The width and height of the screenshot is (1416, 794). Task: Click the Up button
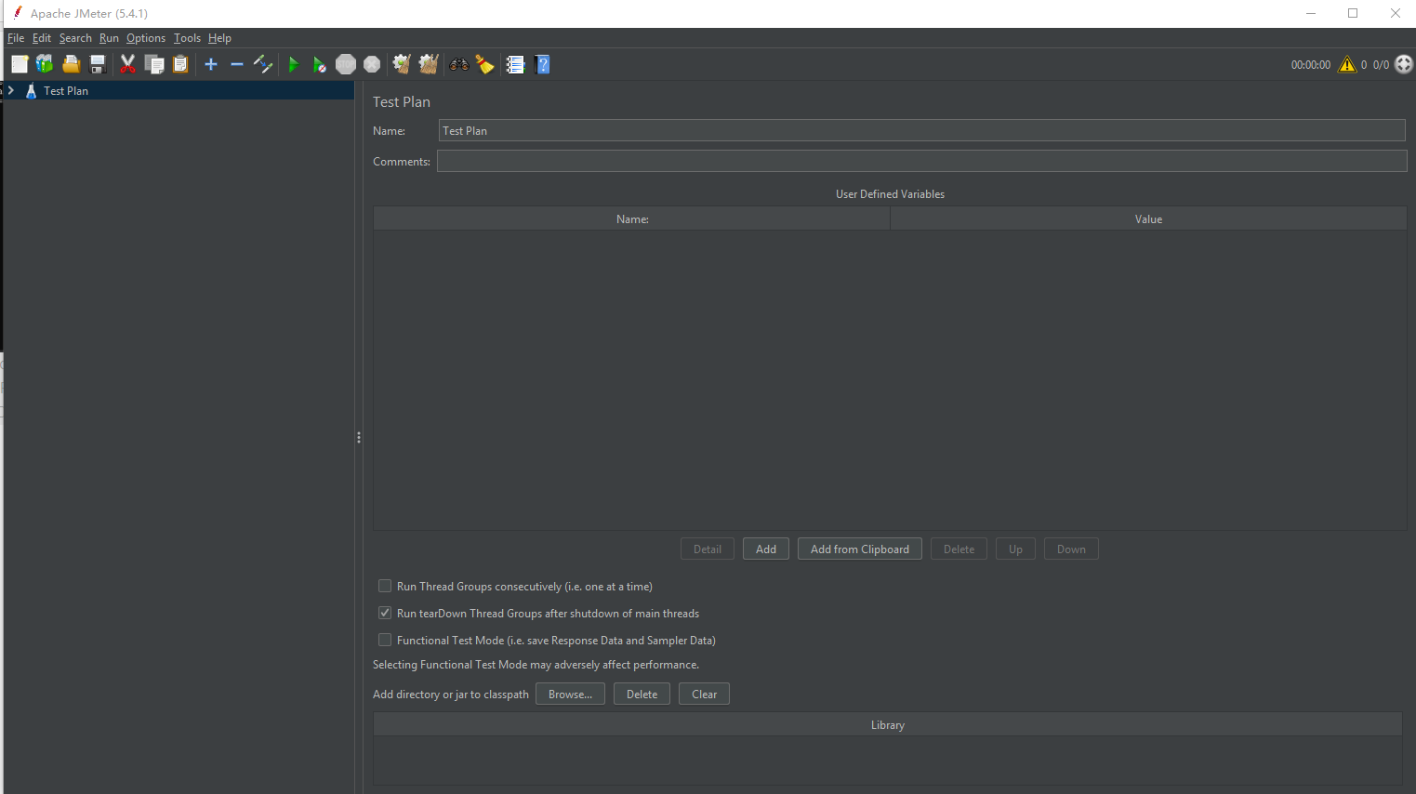coord(1015,549)
